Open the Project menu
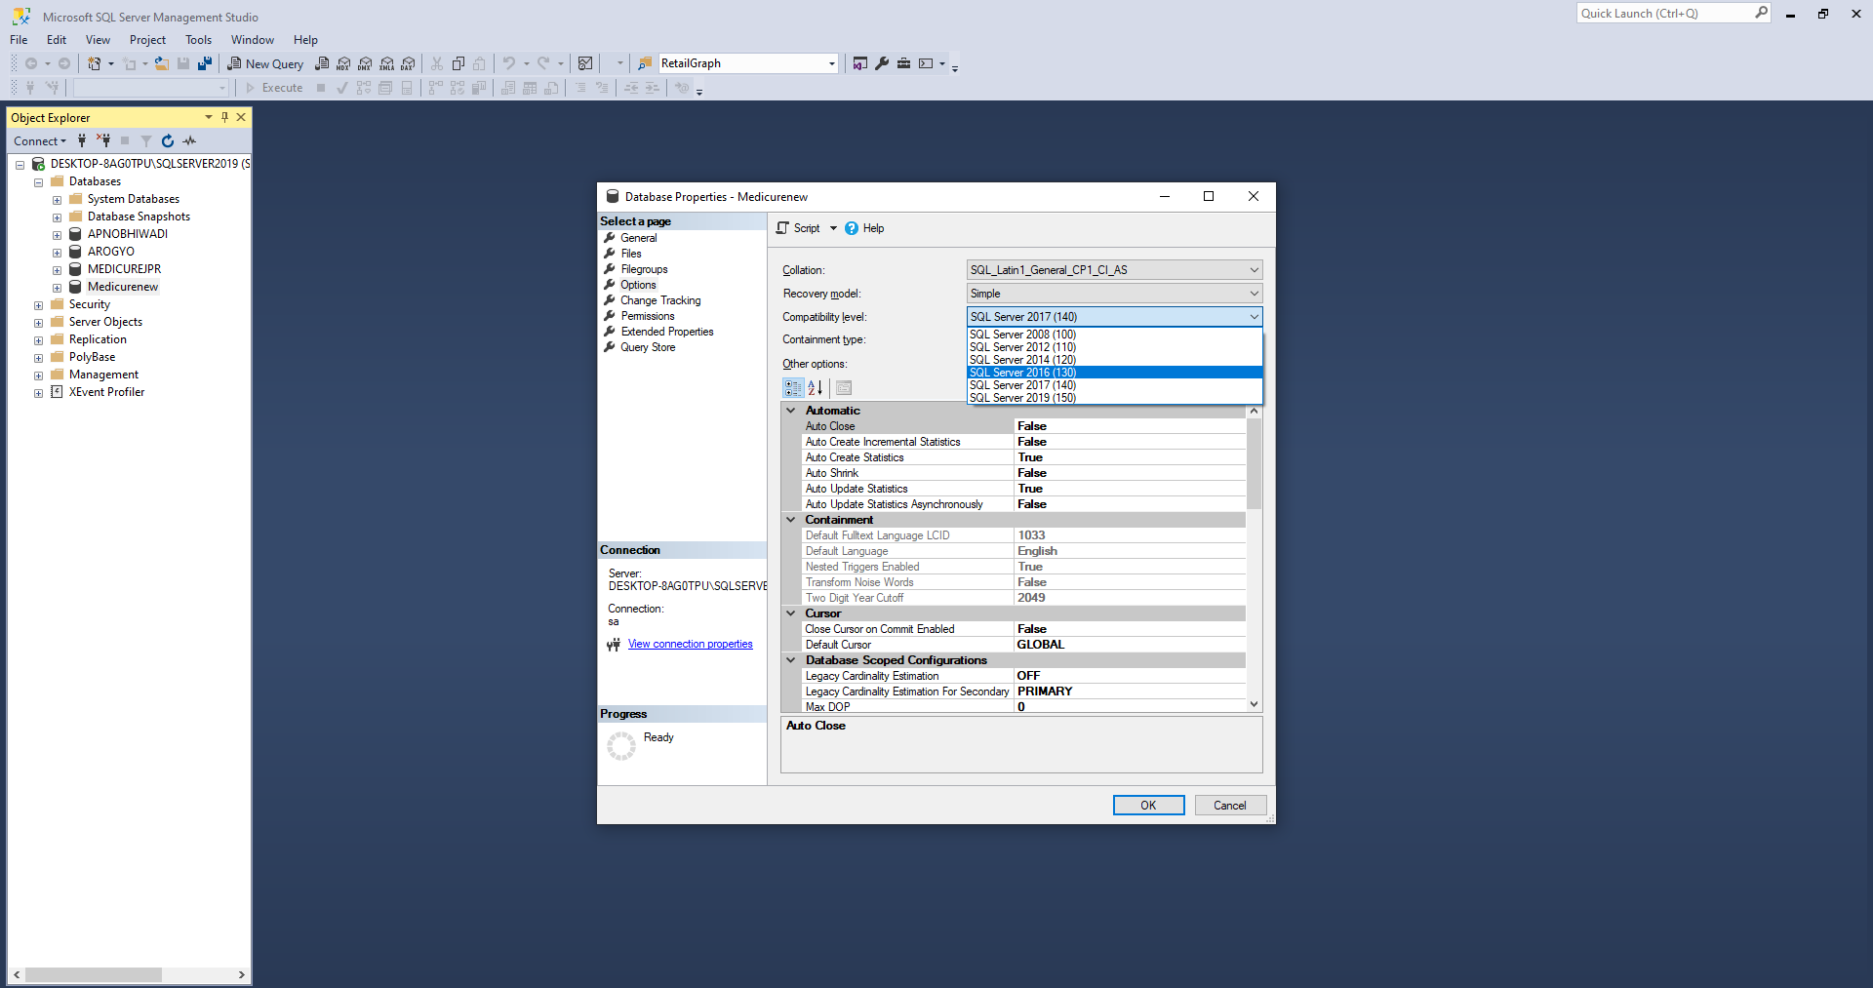 tap(147, 40)
